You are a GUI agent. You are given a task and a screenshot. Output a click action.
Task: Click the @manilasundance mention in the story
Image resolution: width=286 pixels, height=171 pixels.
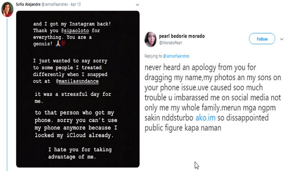coord(77,81)
